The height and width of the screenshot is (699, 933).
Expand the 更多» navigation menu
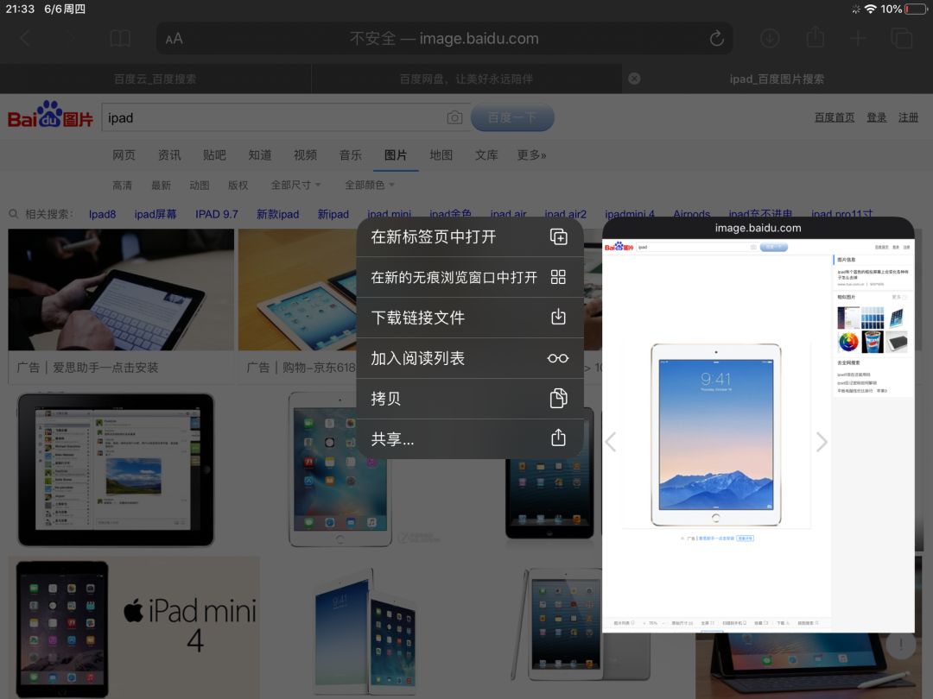coord(530,155)
